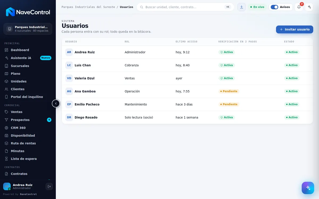Open Asistente iA from the sidebar
Screen dimensions: 319x199
point(28,58)
